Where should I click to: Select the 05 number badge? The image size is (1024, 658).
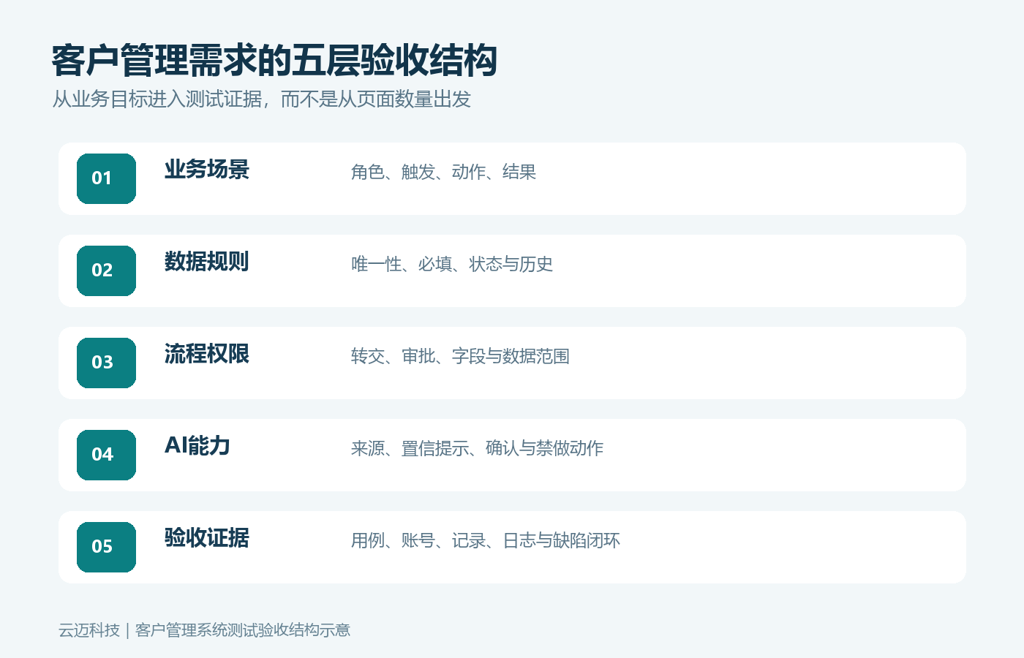click(106, 547)
